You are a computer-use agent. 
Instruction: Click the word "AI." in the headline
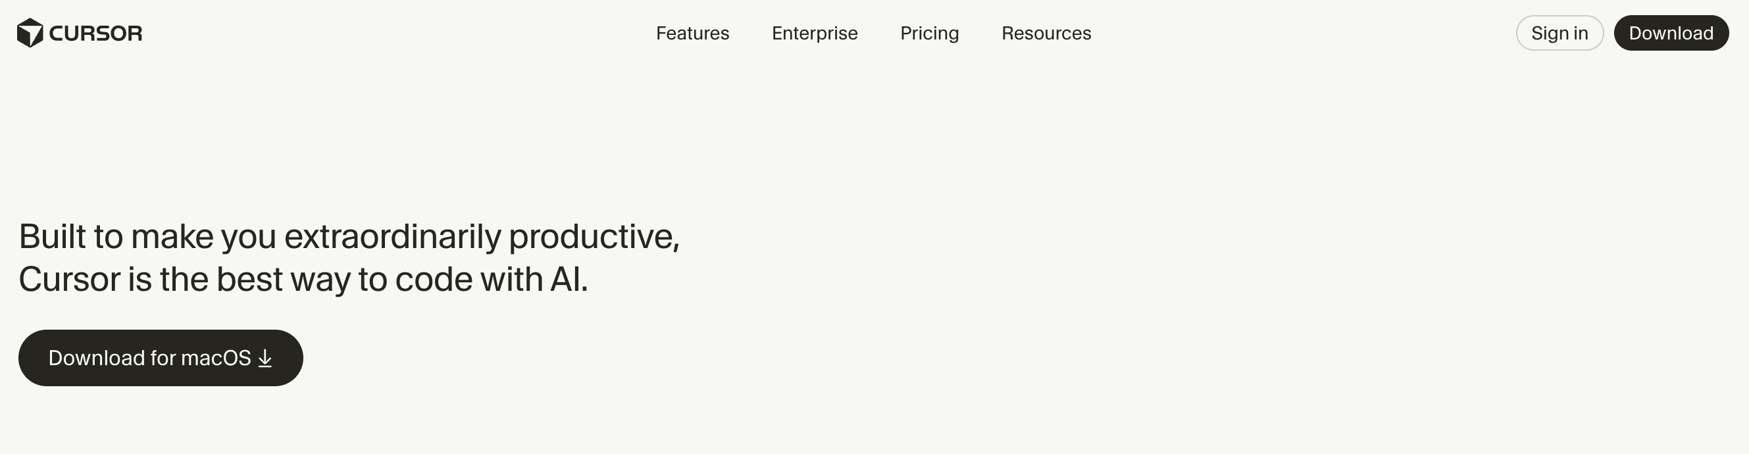569,280
